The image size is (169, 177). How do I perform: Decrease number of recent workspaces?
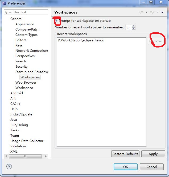(x=134, y=29)
